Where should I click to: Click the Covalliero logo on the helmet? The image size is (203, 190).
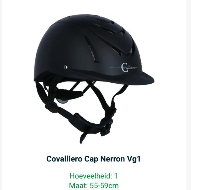click(128, 67)
